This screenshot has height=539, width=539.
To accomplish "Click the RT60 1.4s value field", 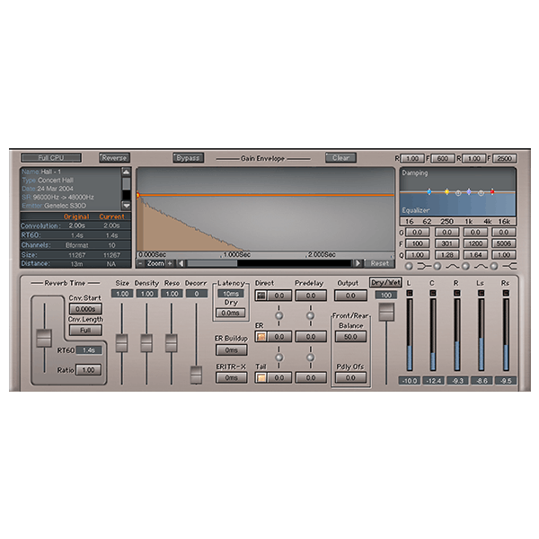I will point(88,350).
